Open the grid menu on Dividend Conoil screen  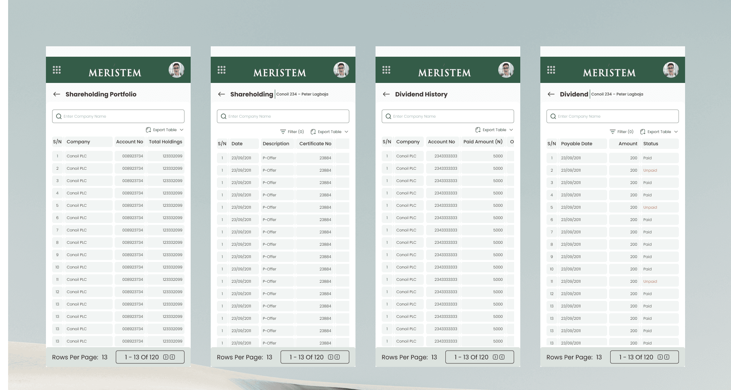pos(551,70)
